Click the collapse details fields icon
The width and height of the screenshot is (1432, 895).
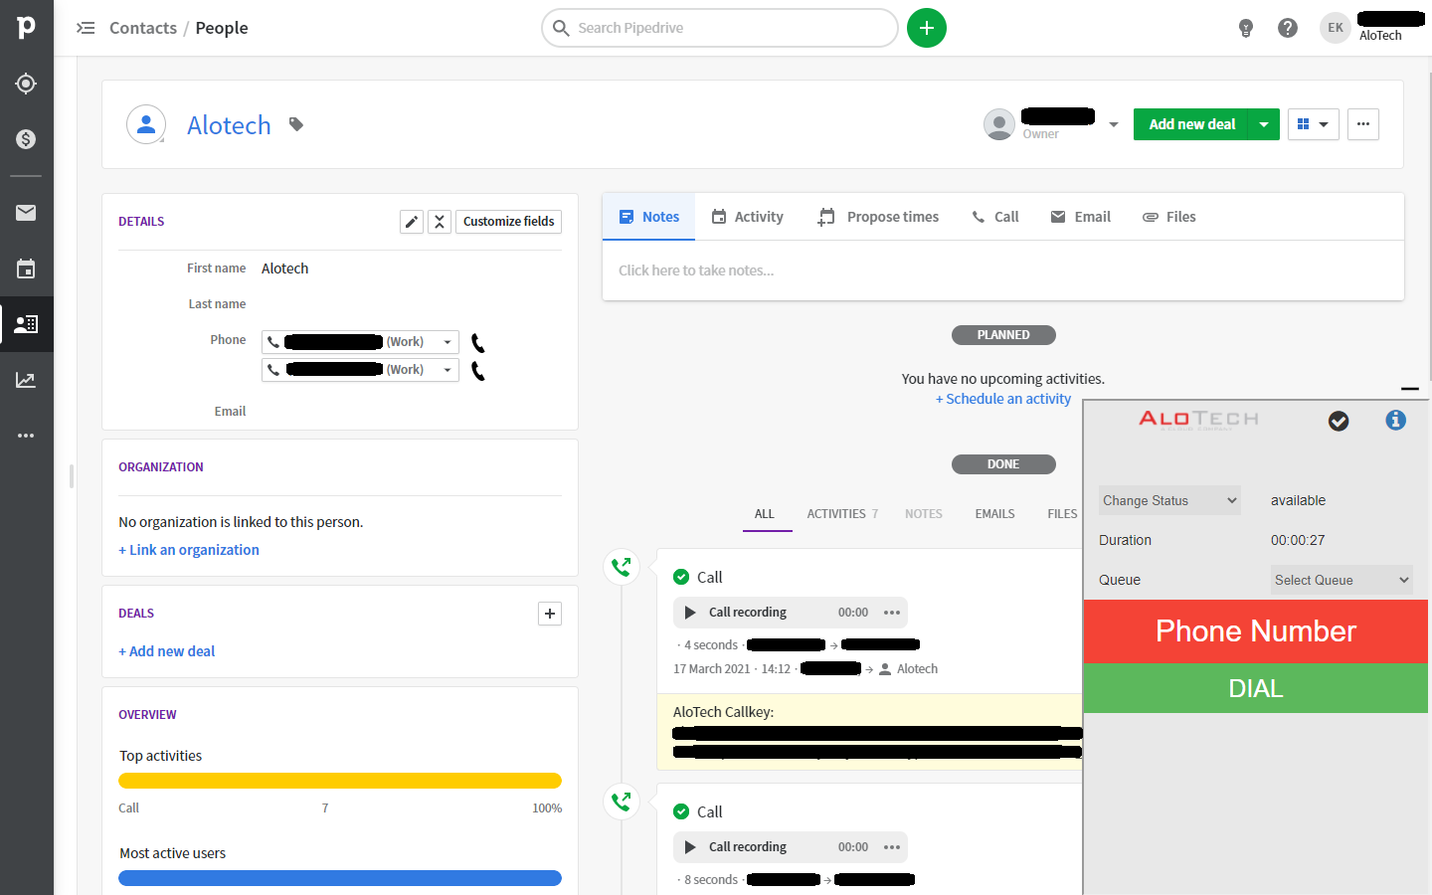click(x=440, y=222)
